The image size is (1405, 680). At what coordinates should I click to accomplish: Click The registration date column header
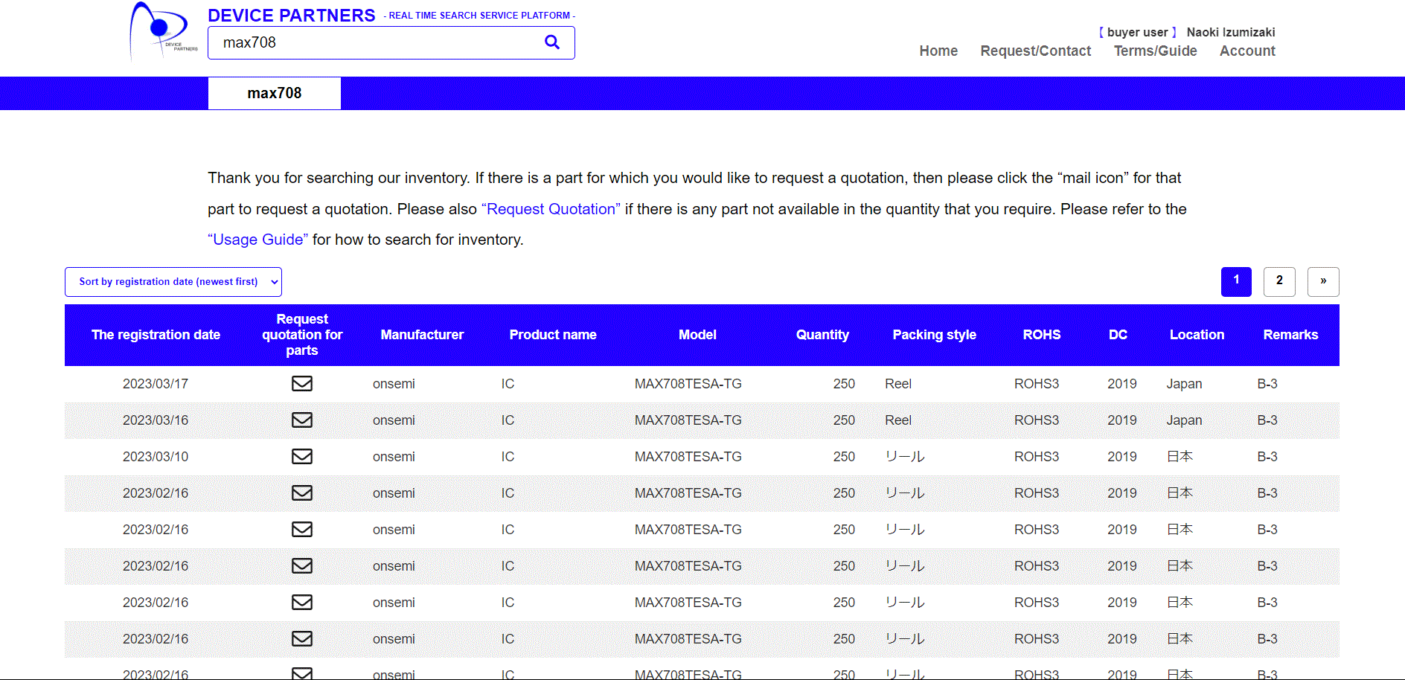[156, 335]
